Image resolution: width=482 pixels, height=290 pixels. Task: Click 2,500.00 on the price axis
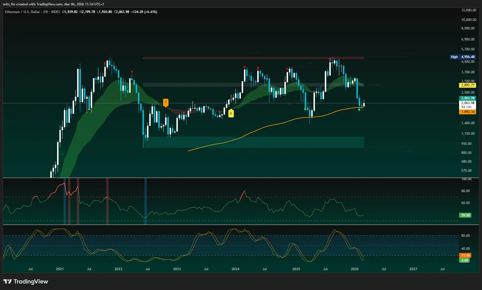[468, 93]
